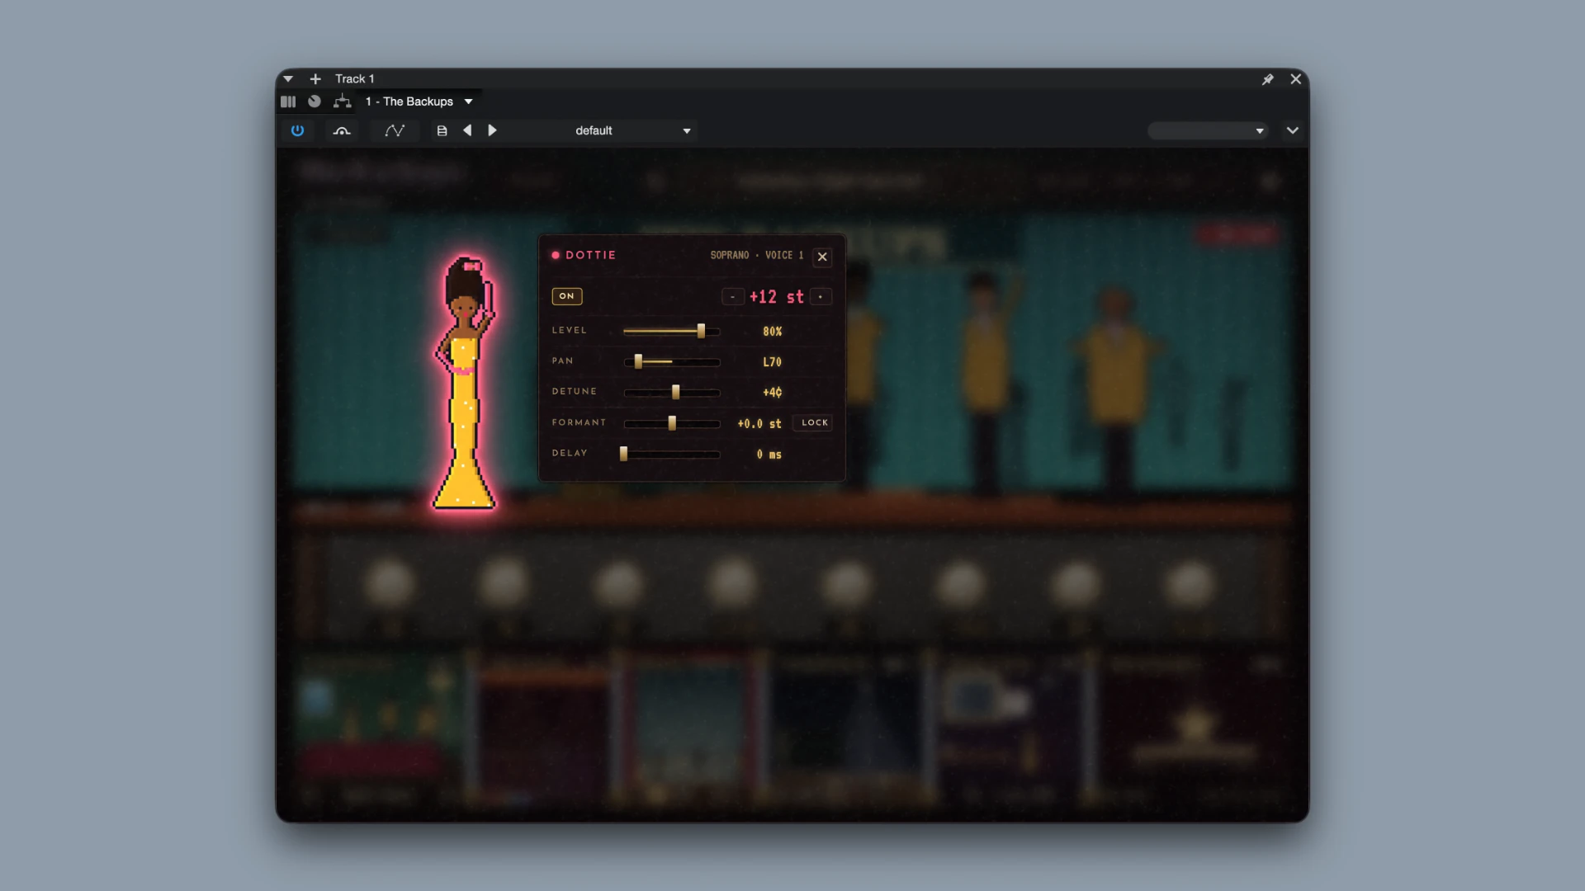Go to the previous preset arrow
Viewport: 1585px width, 891px height.
click(x=467, y=130)
